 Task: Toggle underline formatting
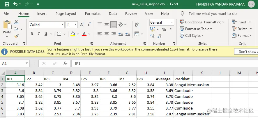(46, 34)
